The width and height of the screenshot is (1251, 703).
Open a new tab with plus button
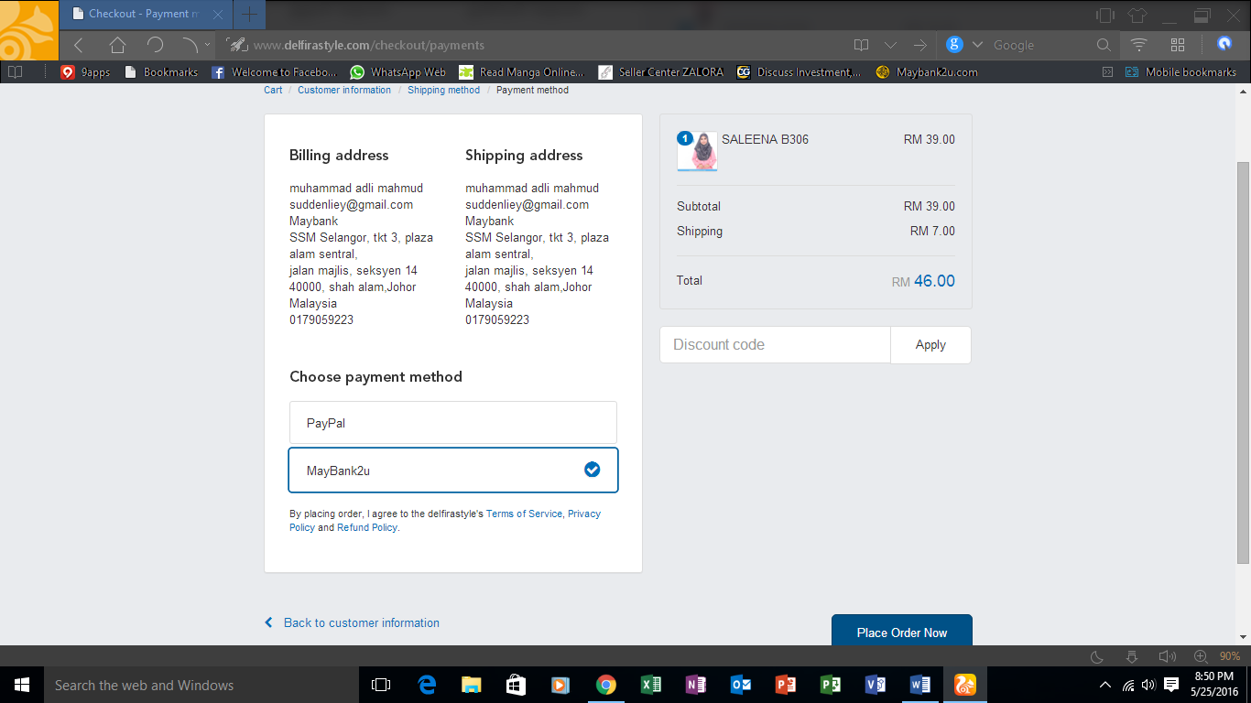[249, 14]
